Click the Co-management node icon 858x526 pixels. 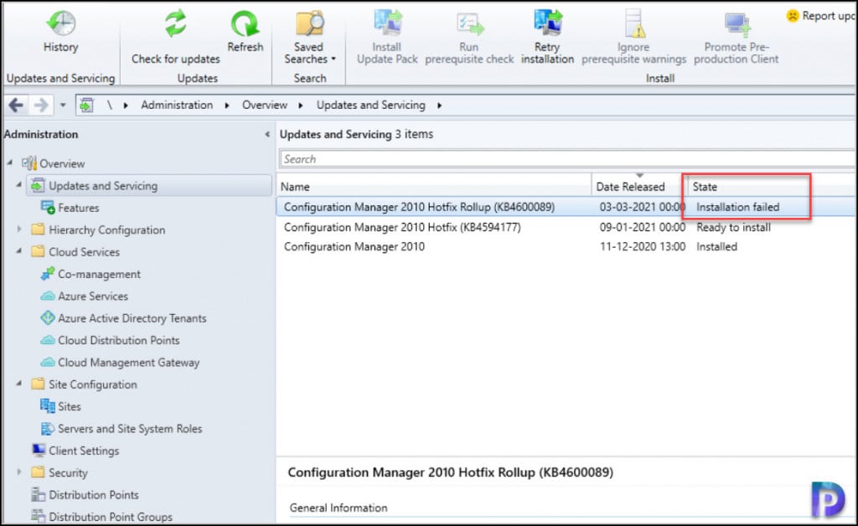[48, 274]
